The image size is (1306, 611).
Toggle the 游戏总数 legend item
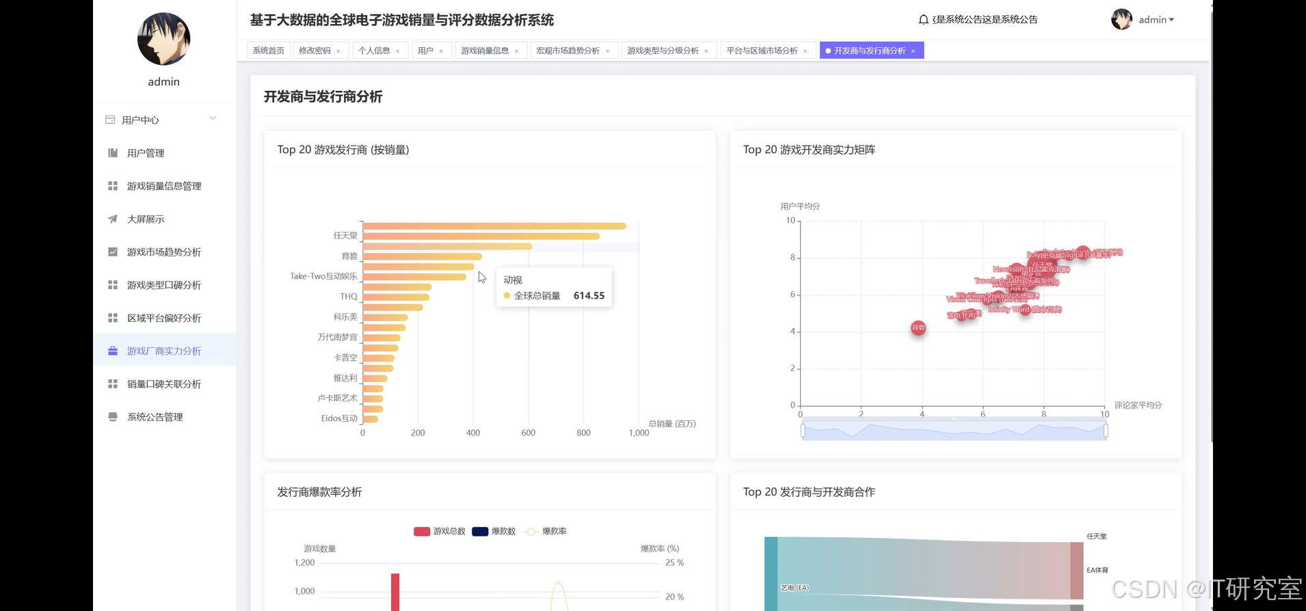click(440, 531)
